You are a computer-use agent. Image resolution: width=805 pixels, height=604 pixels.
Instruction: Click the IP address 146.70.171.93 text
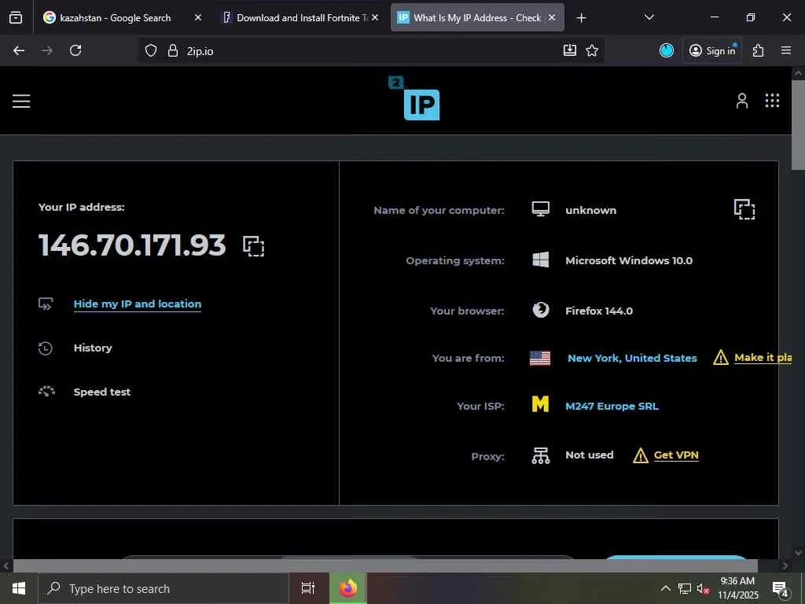point(132,245)
